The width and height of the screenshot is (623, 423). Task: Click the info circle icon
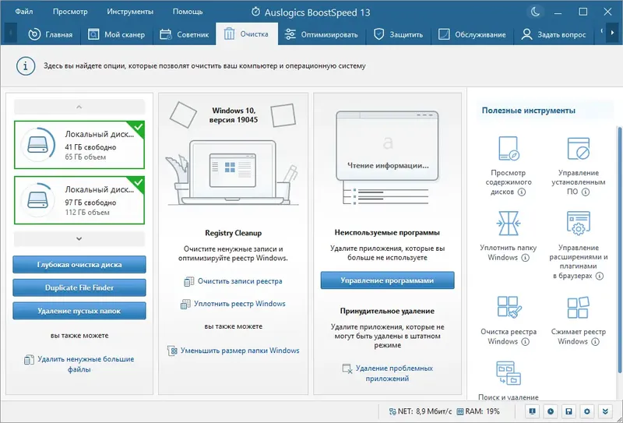(x=26, y=66)
